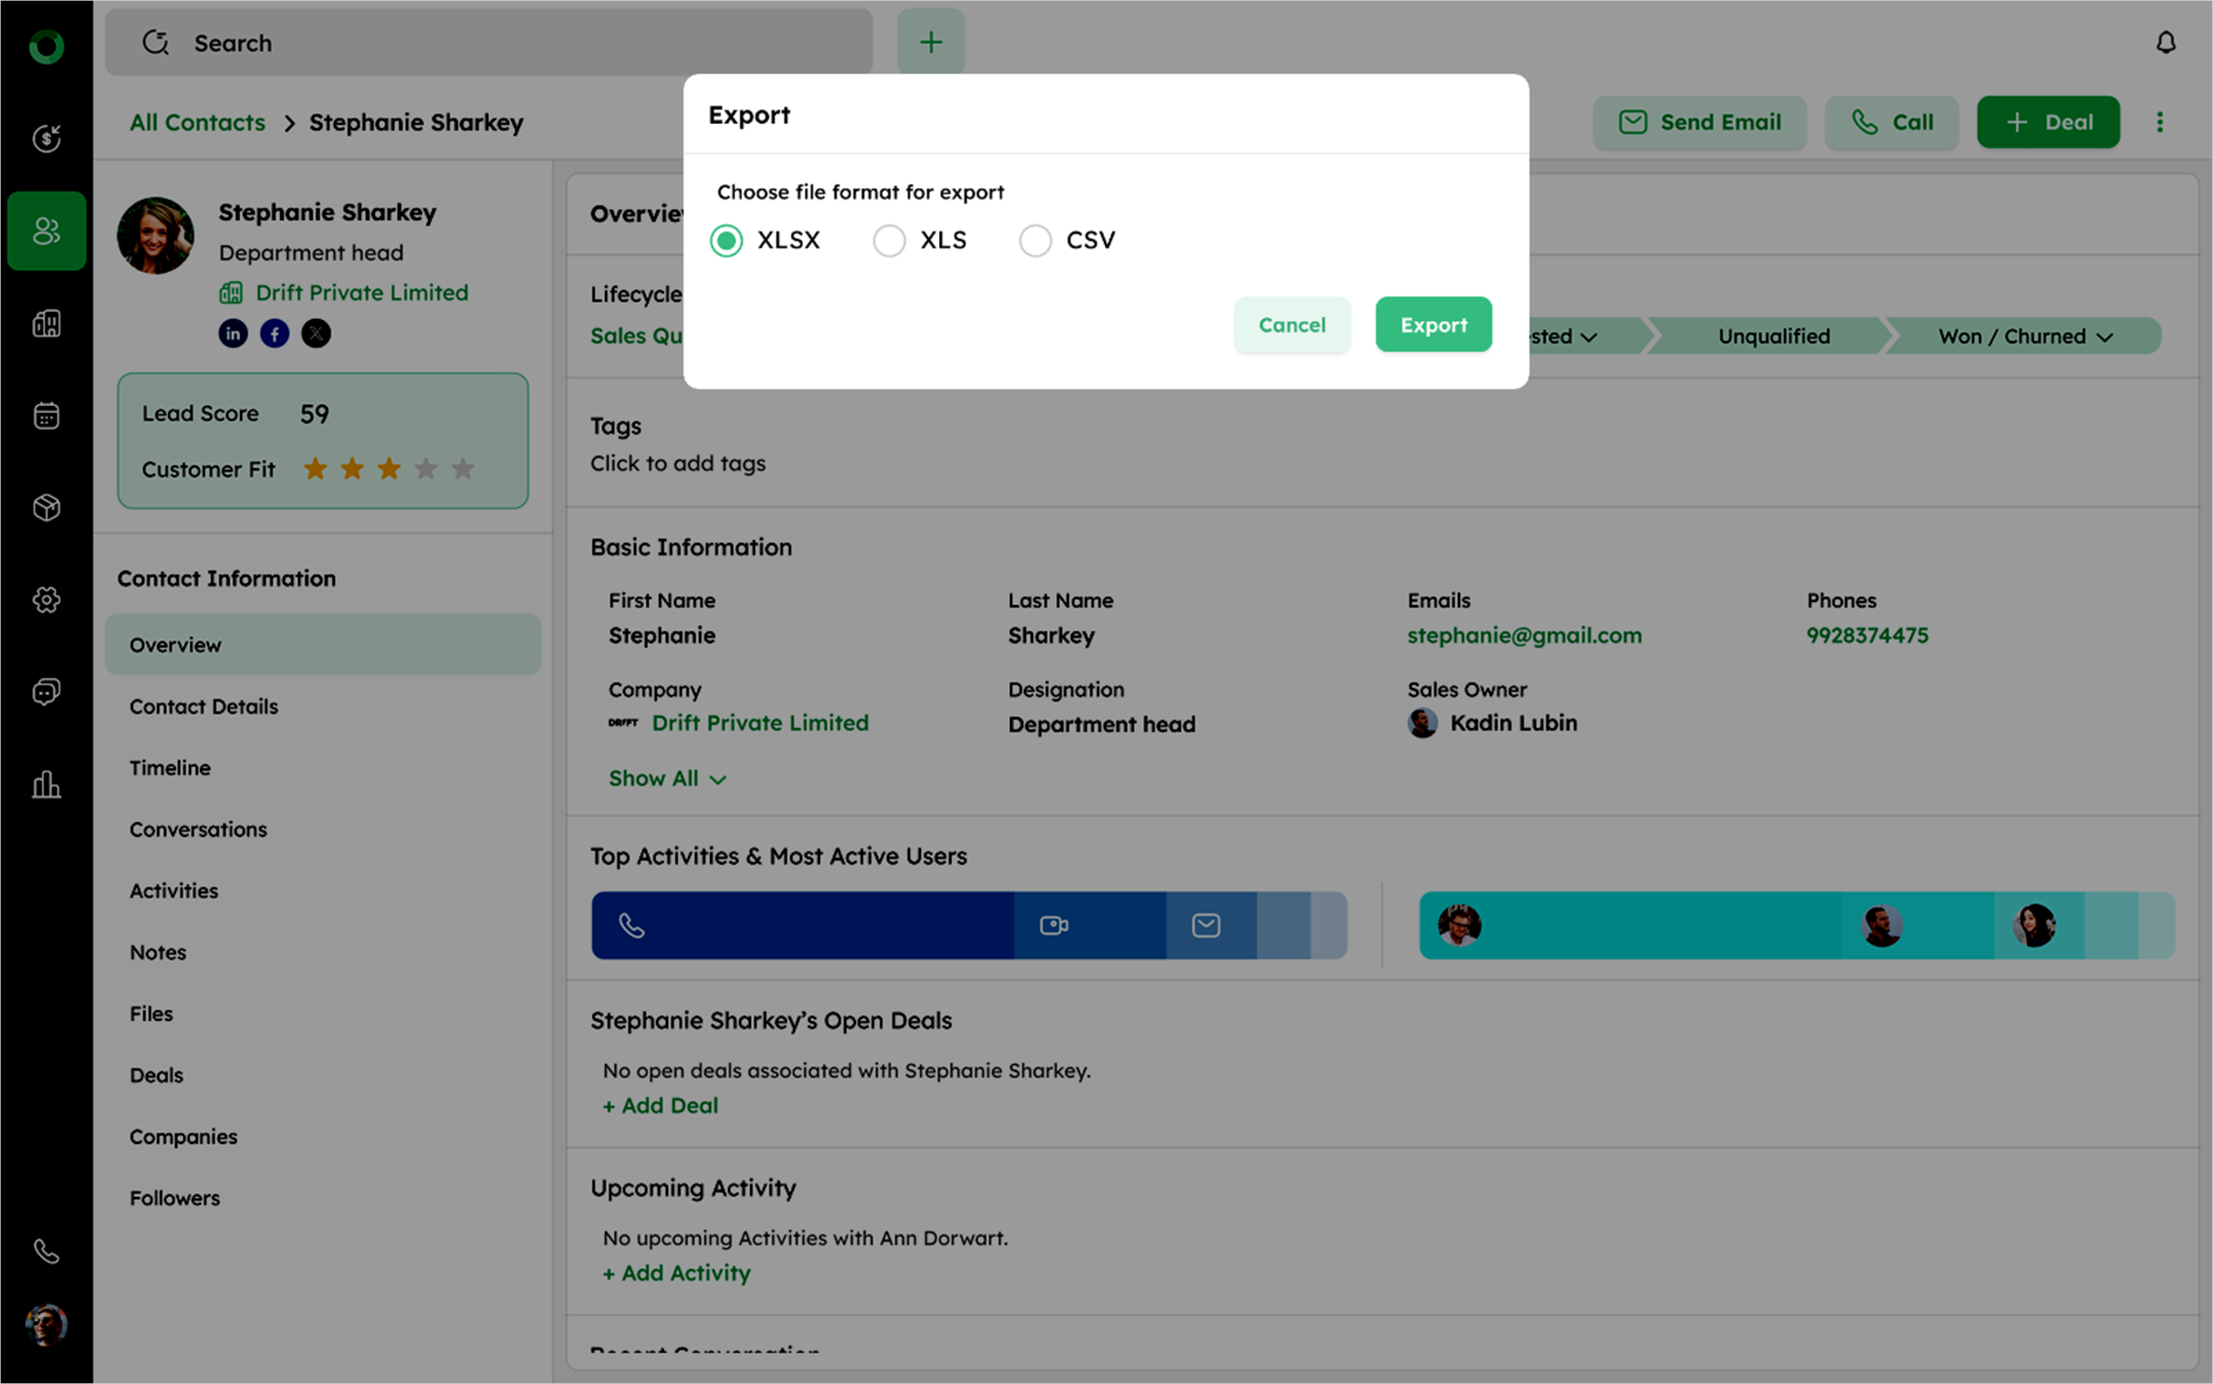Cancel the export dialog
The width and height of the screenshot is (2213, 1384).
click(1291, 325)
